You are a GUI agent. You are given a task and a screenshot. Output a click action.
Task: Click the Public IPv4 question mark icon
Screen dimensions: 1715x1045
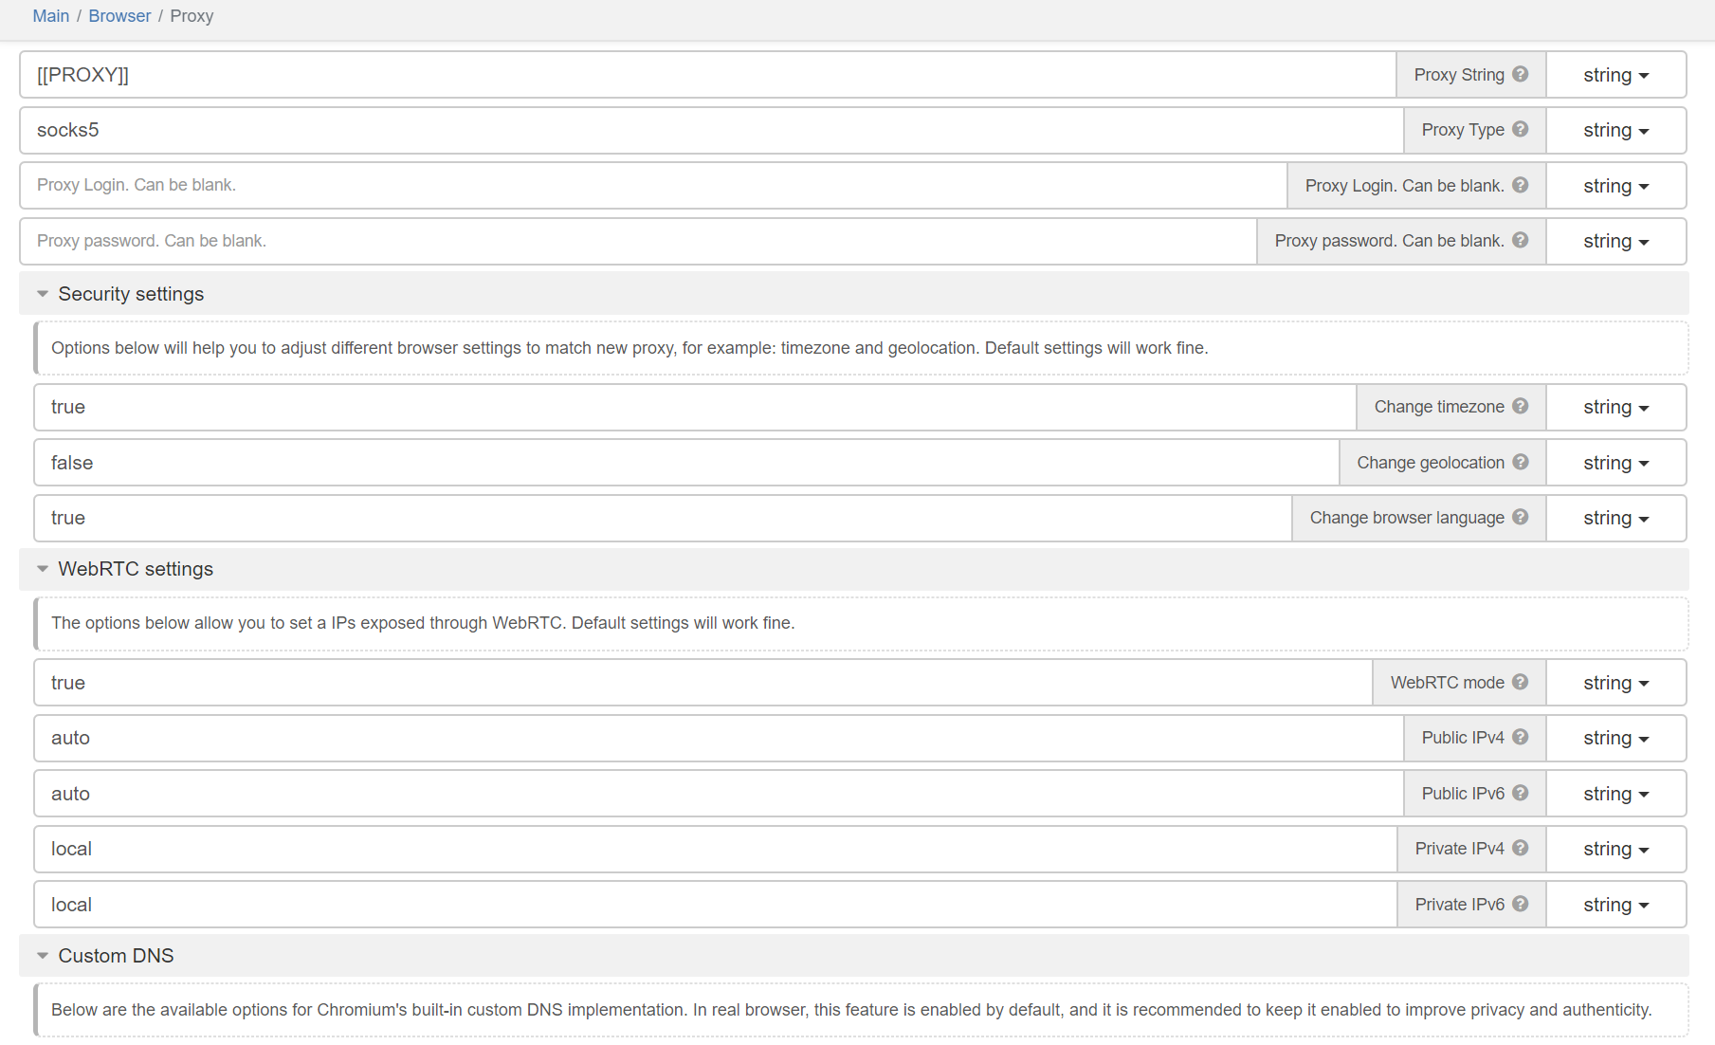1520,737
